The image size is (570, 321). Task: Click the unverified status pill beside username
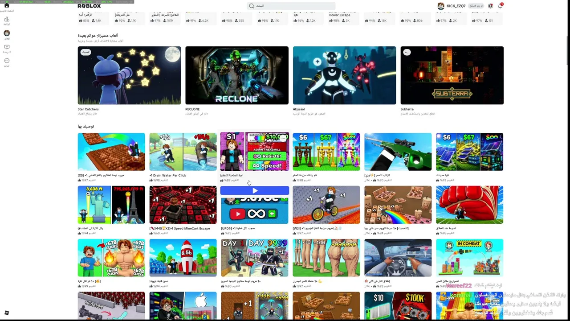[476, 6]
